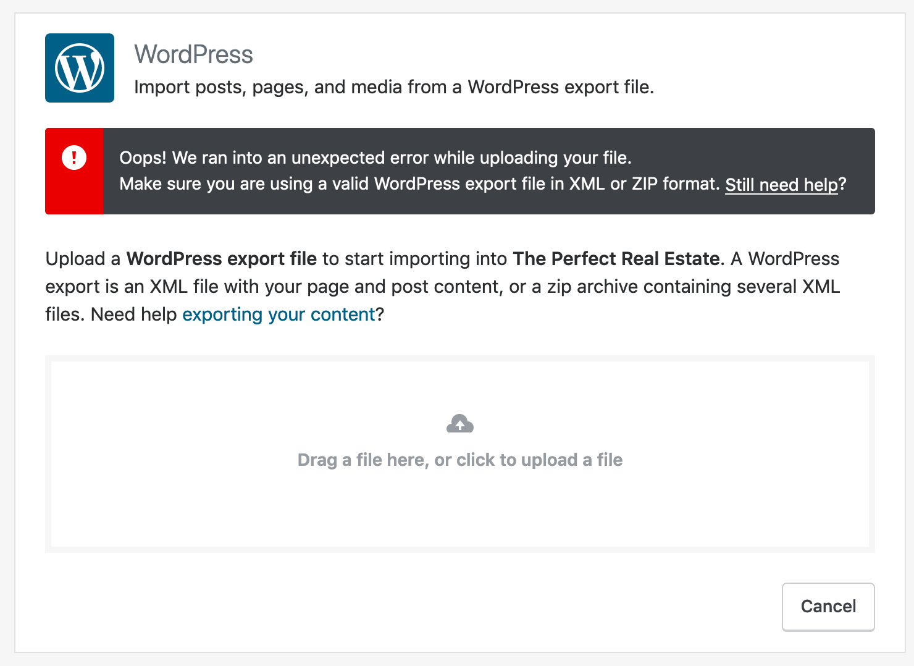
Task: Click the WordPress logo icon
Action: pos(80,68)
